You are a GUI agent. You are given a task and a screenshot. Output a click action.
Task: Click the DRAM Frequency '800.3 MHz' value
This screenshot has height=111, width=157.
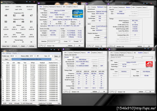[x=135, y=20]
